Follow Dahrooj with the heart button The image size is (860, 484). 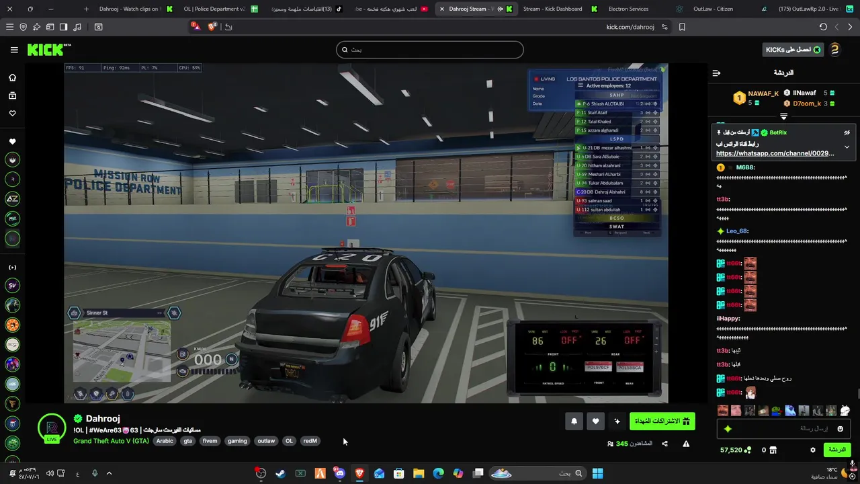595,421
